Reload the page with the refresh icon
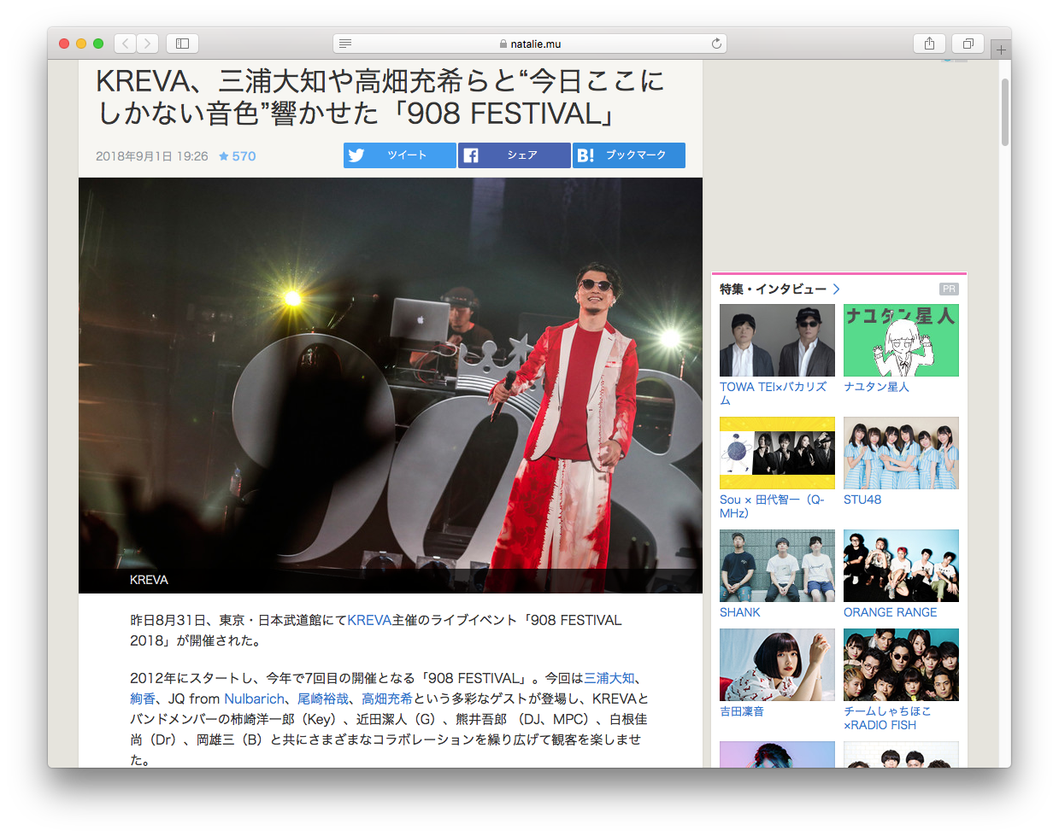 click(716, 44)
